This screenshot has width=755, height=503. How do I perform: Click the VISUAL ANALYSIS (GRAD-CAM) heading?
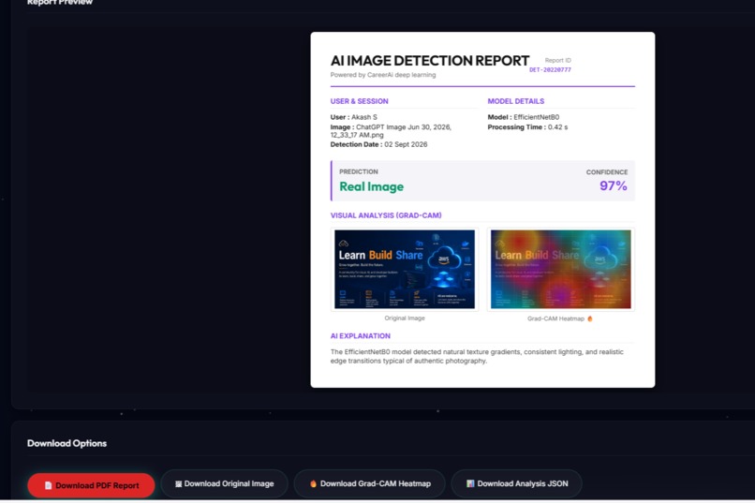pos(386,215)
